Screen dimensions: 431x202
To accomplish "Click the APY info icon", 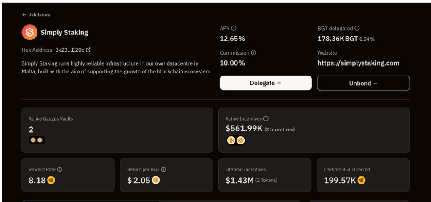I will (x=234, y=29).
